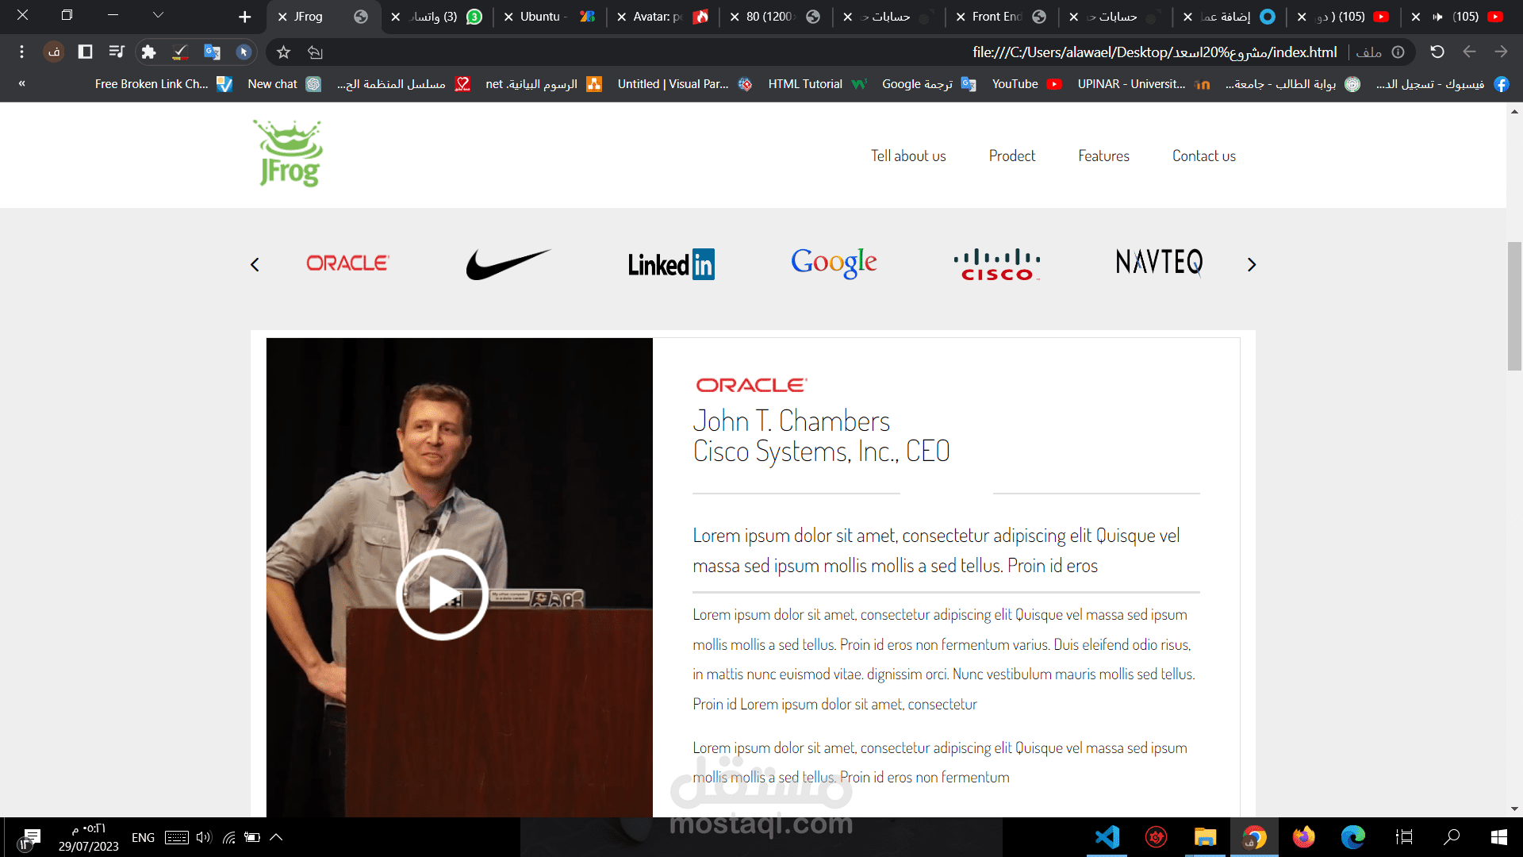This screenshot has width=1523, height=857.
Task: Open the Extensions puzzle icon
Action: [148, 52]
